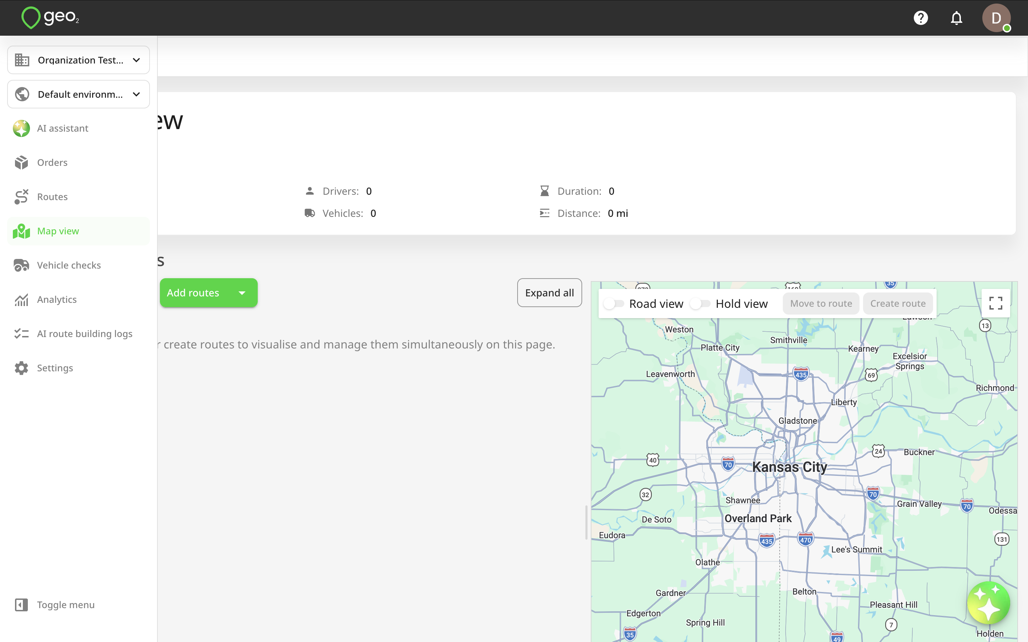Click the Toggle menu panel icon
Image resolution: width=1028 pixels, height=642 pixels.
pos(21,605)
